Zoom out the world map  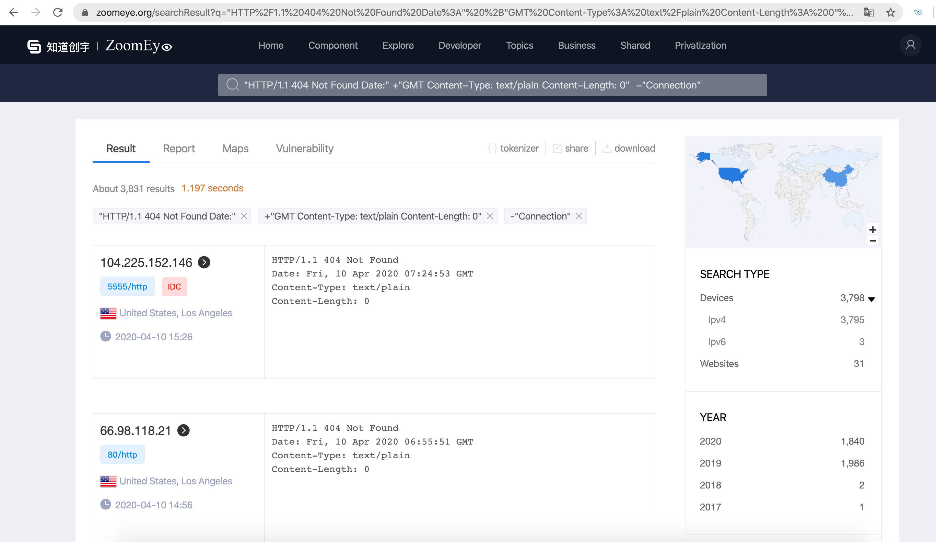point(873,241)
